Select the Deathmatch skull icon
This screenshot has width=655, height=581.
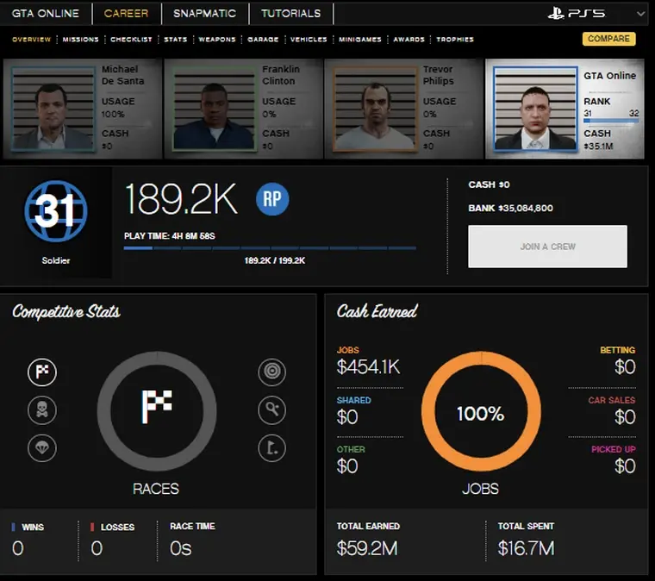(x=41, y=410)
